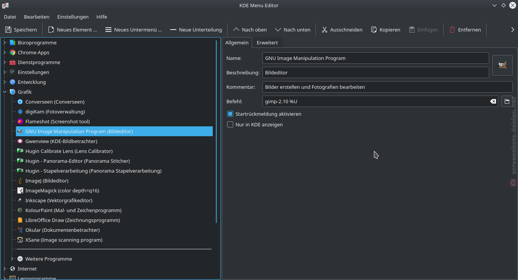Image resolution: width=518 pixels, height=280 pixels.
Task: Select GNU Image Manipulation Program row
Action: [x=114, y=131]
